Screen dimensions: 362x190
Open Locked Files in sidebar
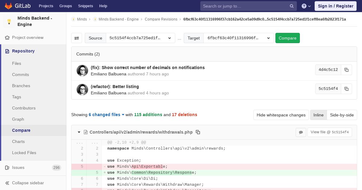point(24,153)
